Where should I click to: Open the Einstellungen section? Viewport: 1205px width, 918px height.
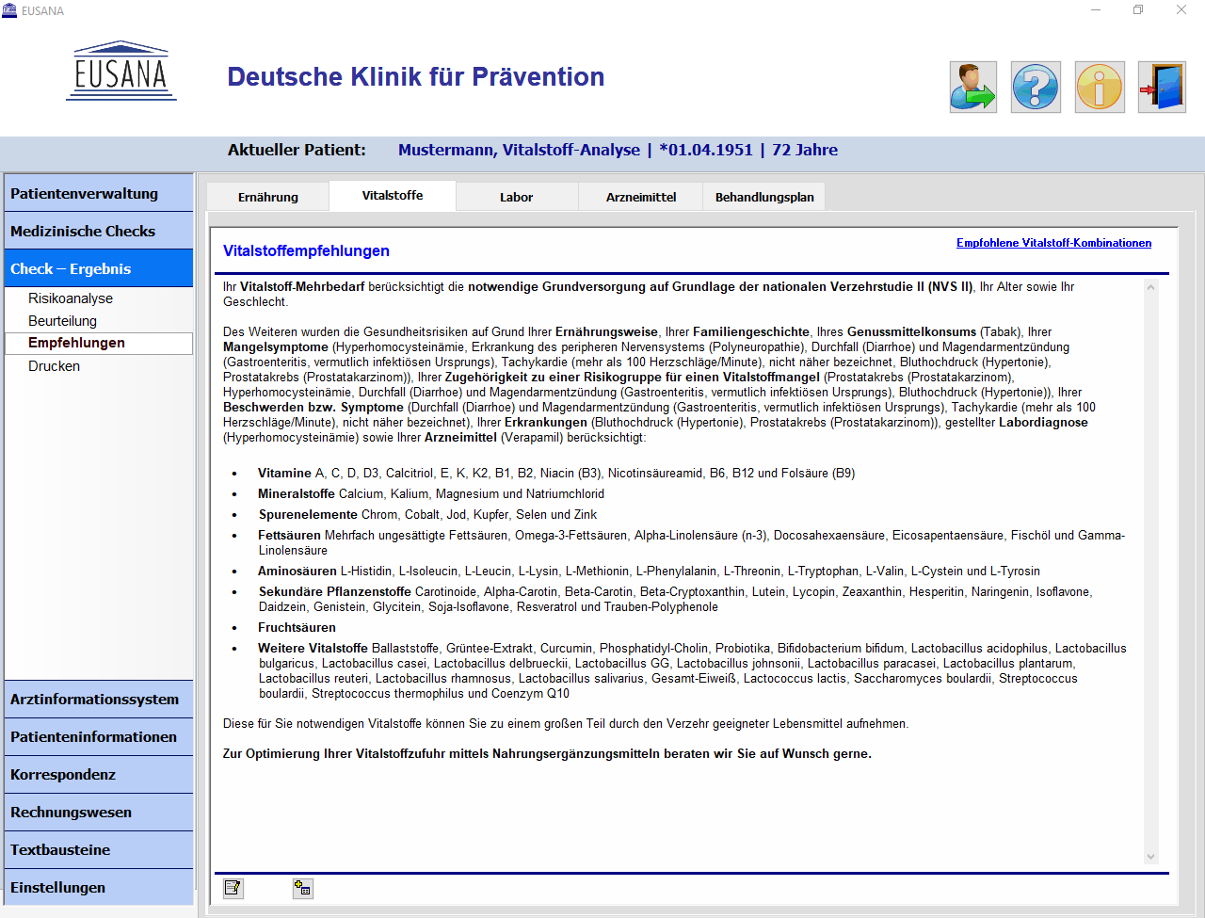pyautogui.click(x=99, y=887)
